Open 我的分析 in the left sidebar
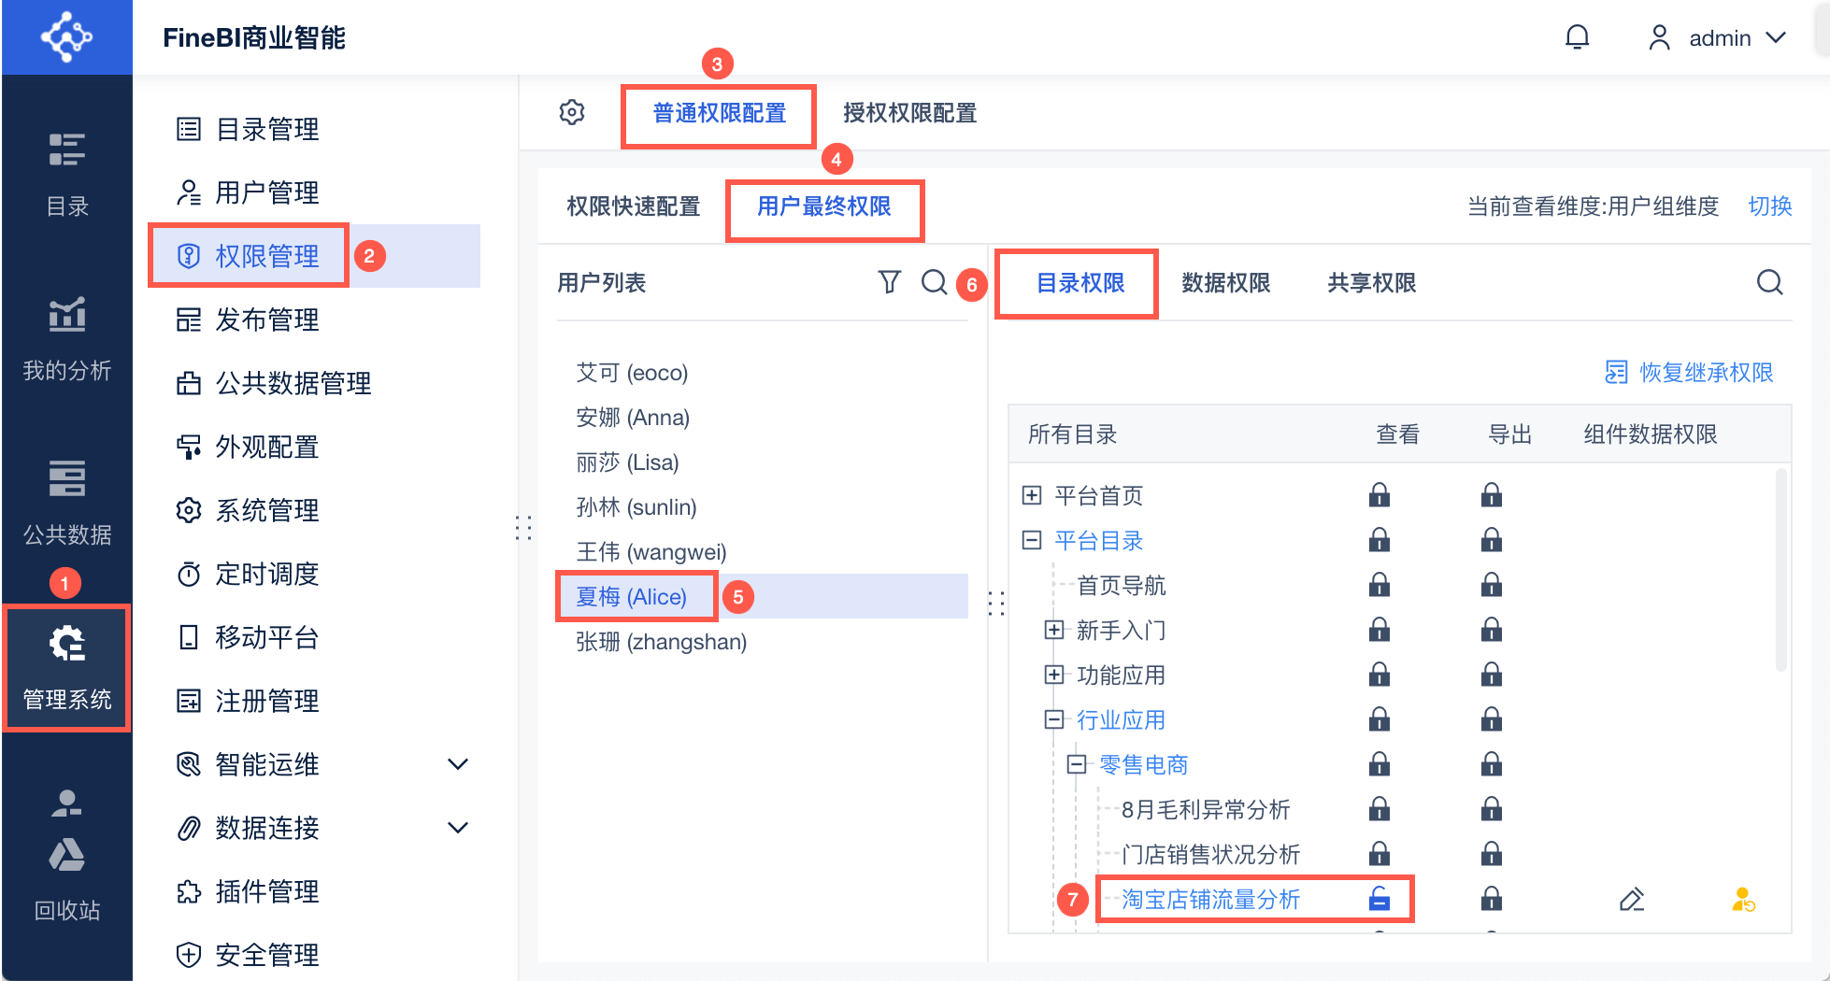This screenshot has width=1830, height=981. coord(66,338)
